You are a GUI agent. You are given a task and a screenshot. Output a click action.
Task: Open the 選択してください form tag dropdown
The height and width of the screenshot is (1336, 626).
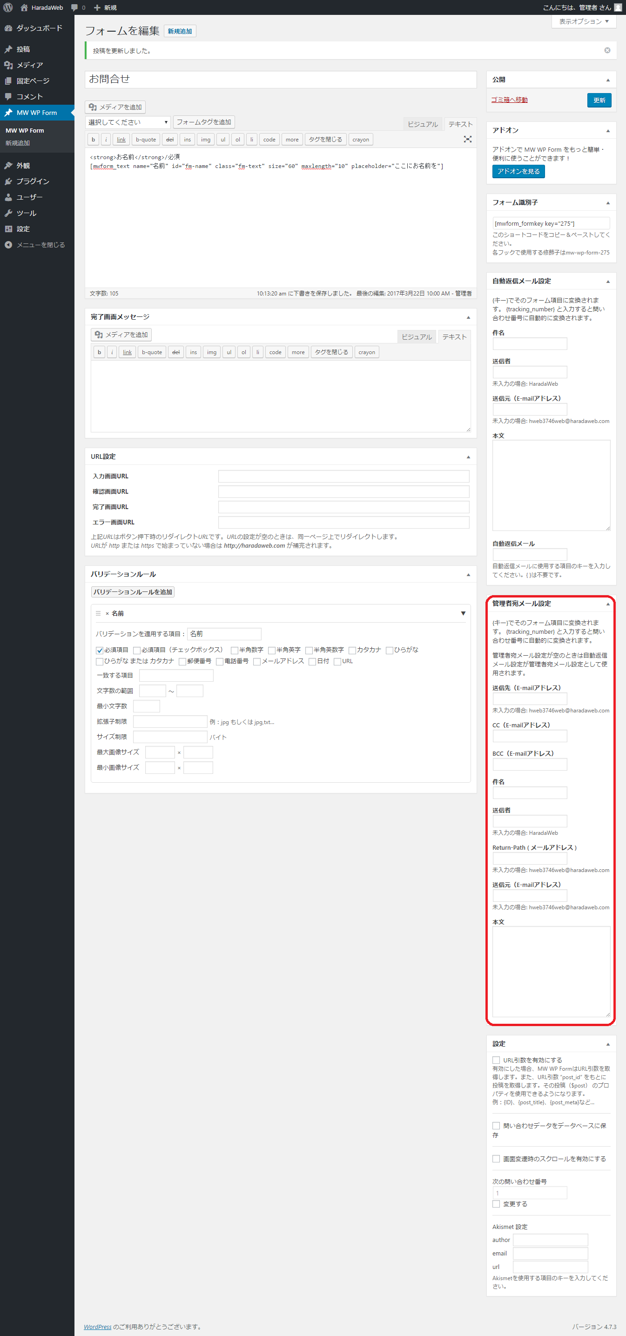pos(128,122)
